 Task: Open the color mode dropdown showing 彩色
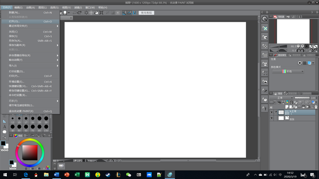288,71
